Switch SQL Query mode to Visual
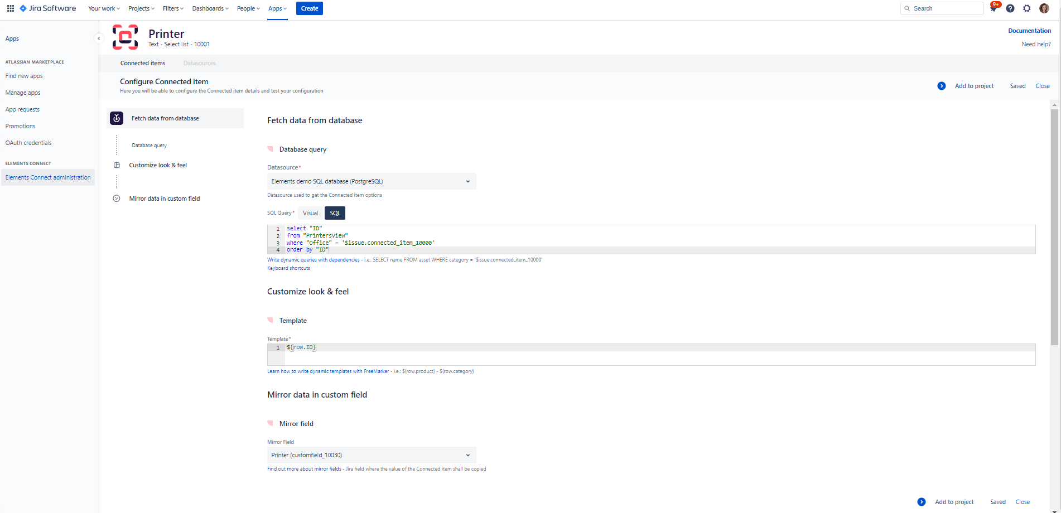This screenshot has width=1061, height=513. coord(310,213)
